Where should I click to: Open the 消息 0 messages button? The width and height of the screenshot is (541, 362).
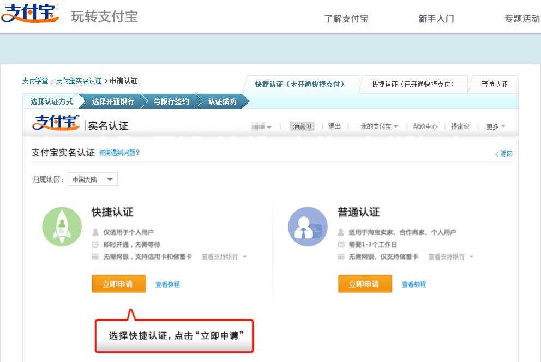tap(302, 126)
